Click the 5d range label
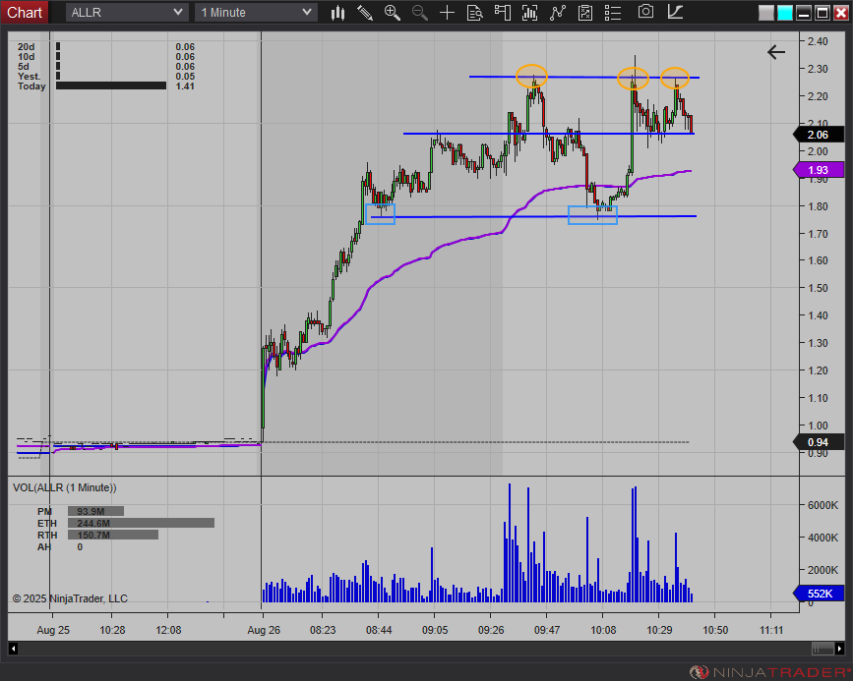 (x=24, y=66)
